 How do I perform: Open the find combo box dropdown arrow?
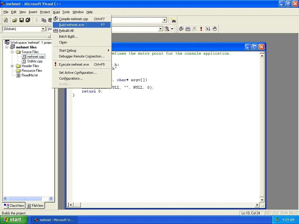click(x=165, y=20)
